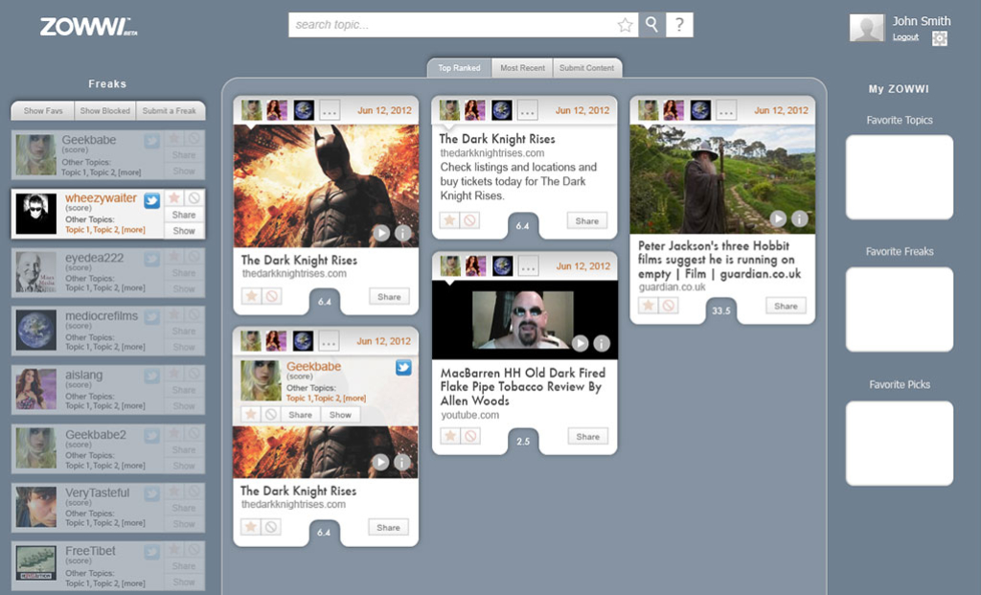Click the John Smith username text
Screen dimensions: 981x595
(922, 21)
